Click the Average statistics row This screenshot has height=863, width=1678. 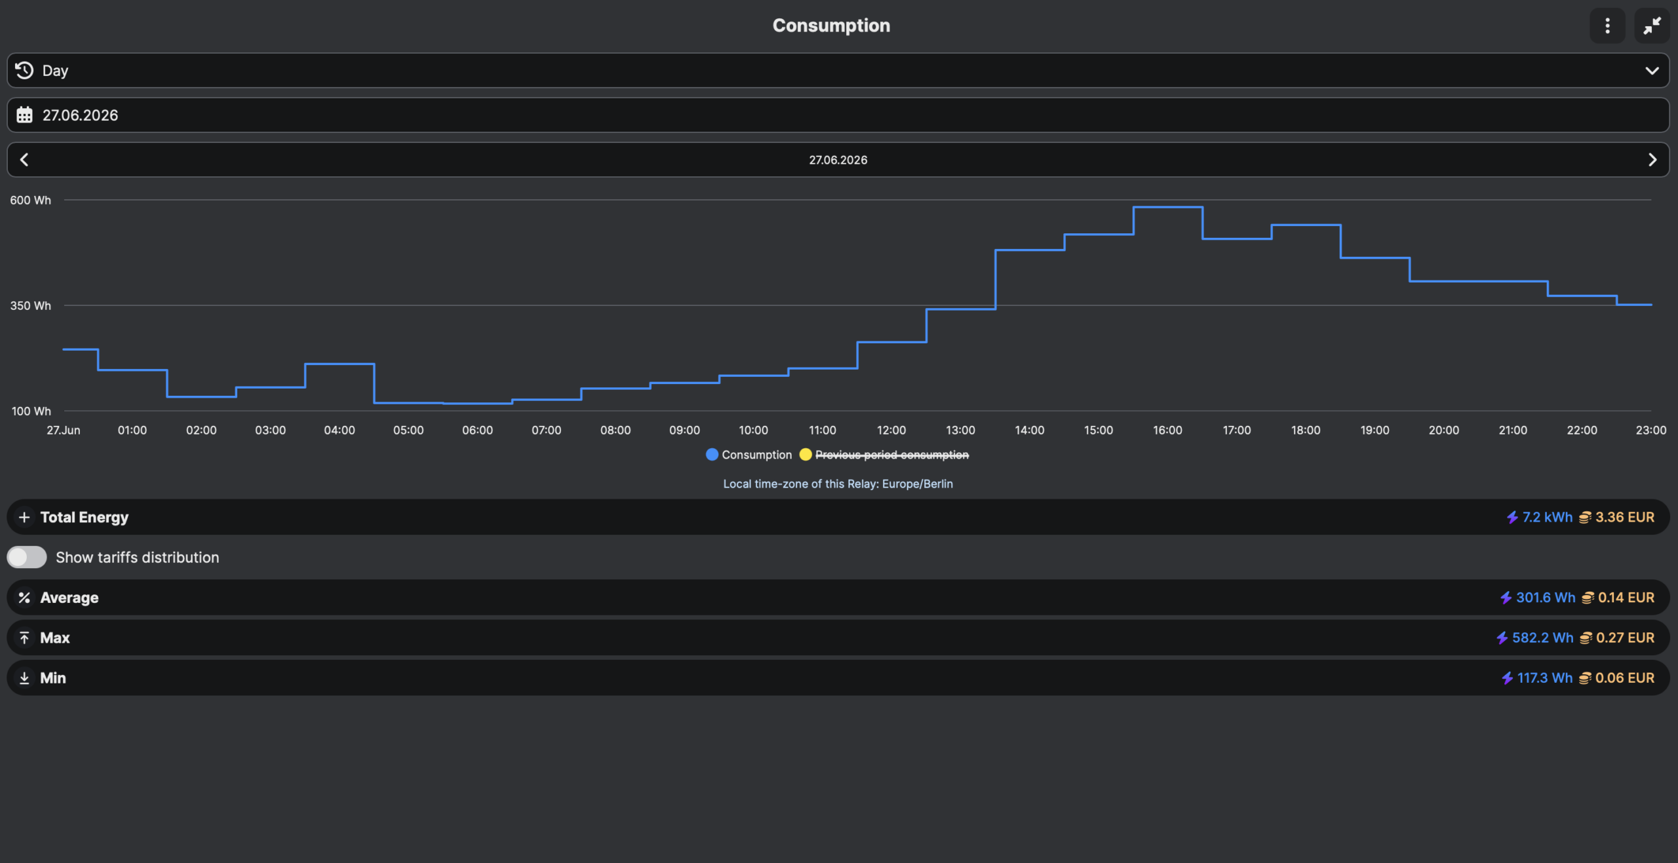coord(838,598)
